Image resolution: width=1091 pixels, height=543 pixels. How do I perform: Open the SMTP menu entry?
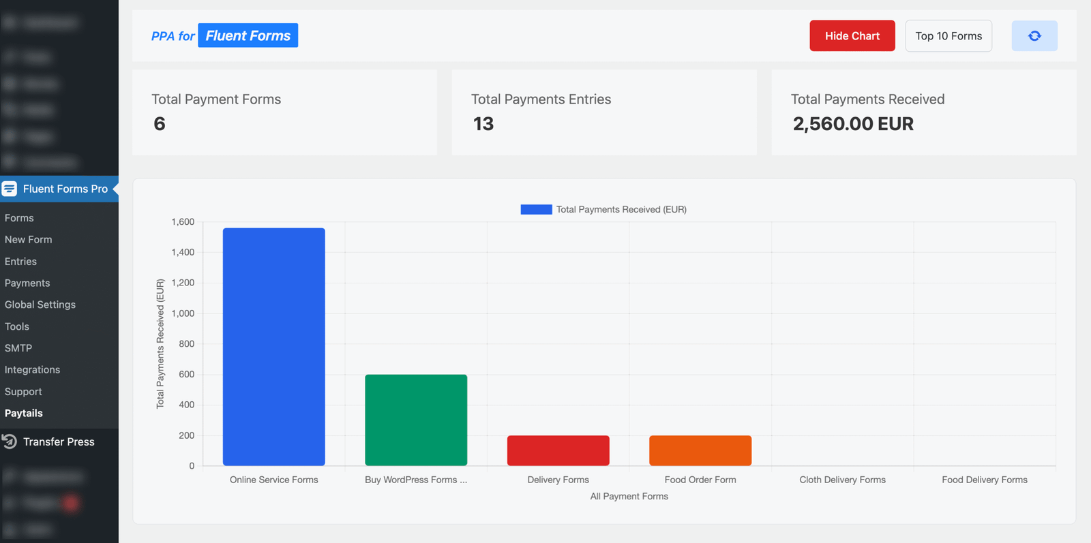pos(18,348)
